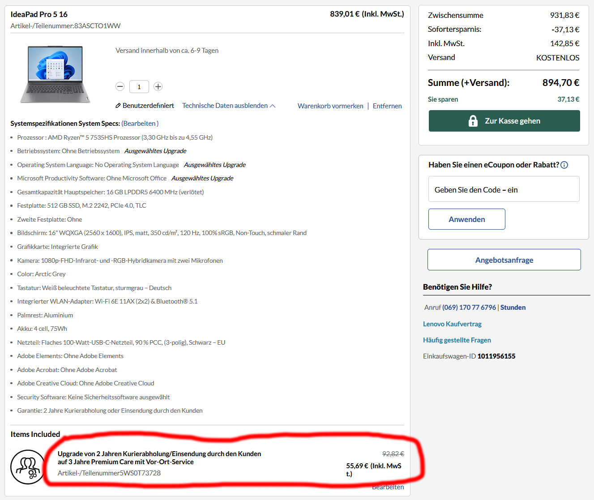Collapse specs via Technische Daten ausblenden
The height and width of the screenshot is (500, 594).
click(225, 106)
